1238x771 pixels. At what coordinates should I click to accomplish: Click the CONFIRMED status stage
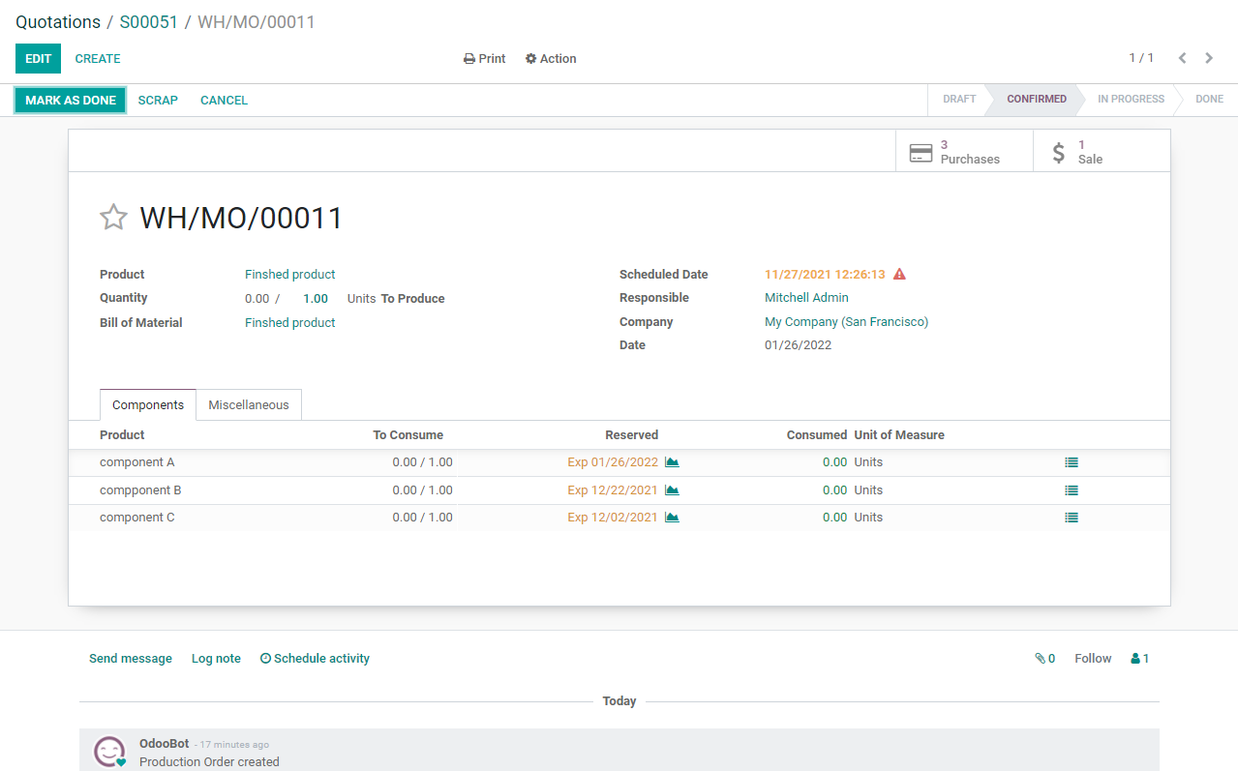[x=1036, y=100]
